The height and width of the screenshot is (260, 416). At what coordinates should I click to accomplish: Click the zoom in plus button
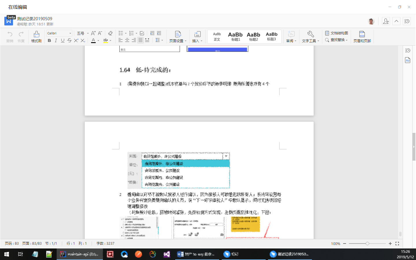tap(390, 244)
